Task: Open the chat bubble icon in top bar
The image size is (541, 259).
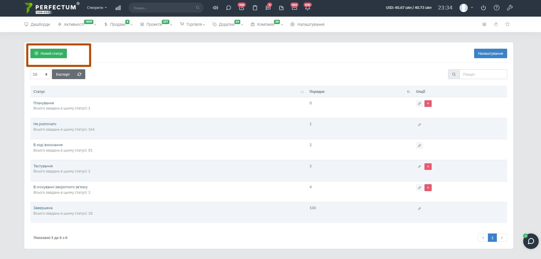Action: pyautogui.click(x=228, y=8)
